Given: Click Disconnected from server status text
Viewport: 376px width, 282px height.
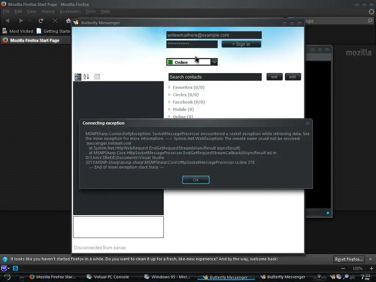Looking at the screenshot, I should [x=100, y=248].
